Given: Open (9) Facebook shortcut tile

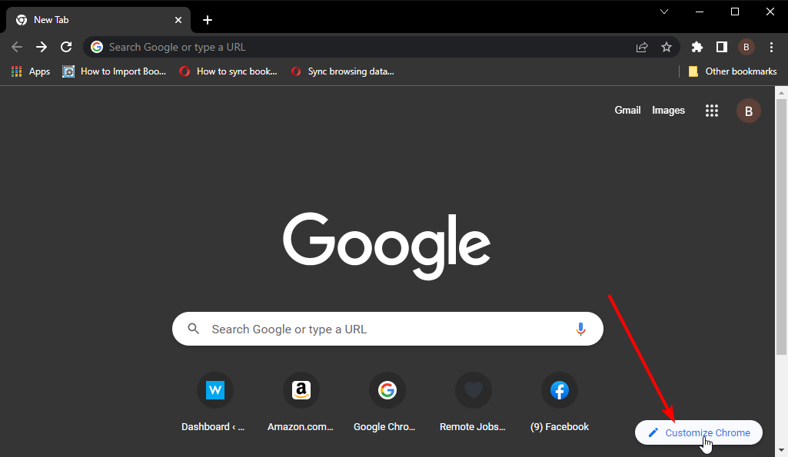Looking at the screenshot, I should (x=560, y=402).
